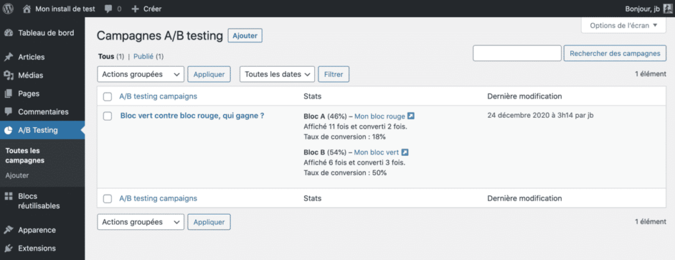Click the WordPress logo icon
The width and height of the screenshot is (675, 260).
click(x=9, y=9)
